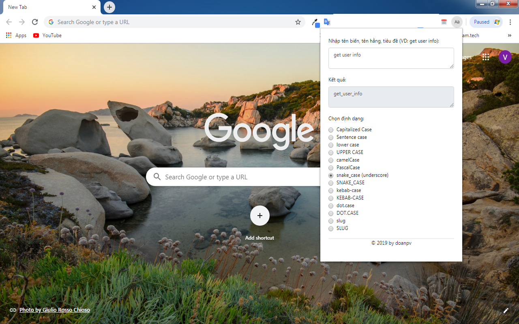The height and width of the screenshot is (324, 519).
Task: Open the Google Translate extension
Action: 327,22
